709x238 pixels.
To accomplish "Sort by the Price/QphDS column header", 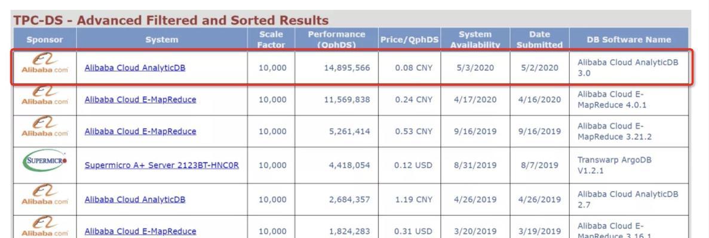I will (x=410, y=40).
